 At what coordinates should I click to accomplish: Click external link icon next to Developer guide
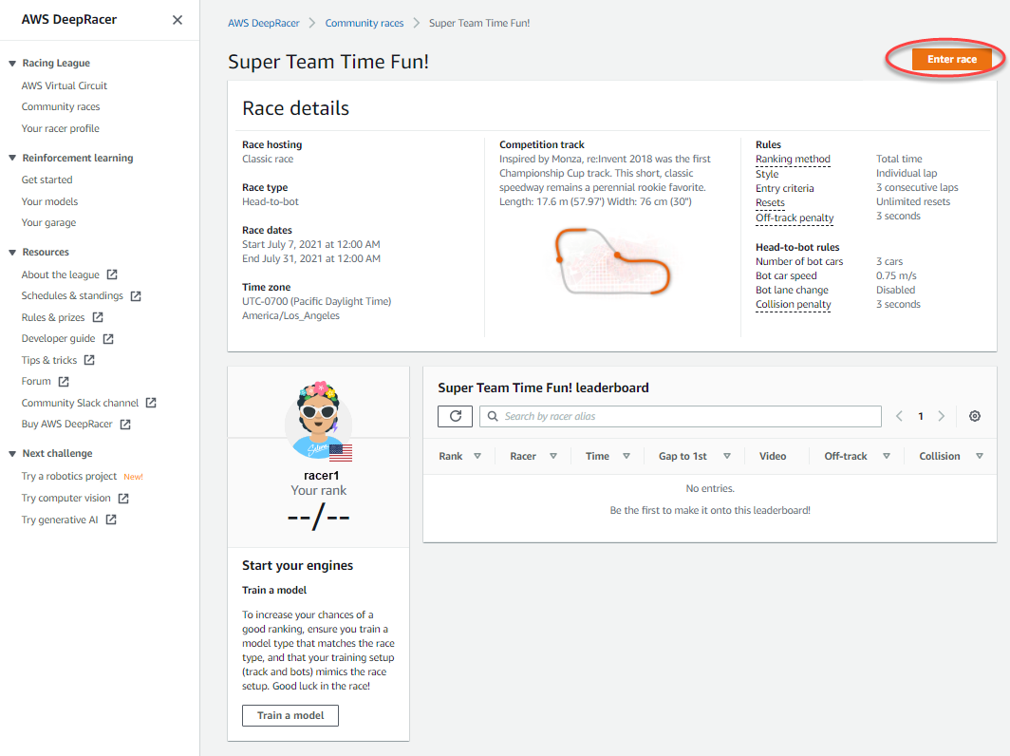click(x=108, y=339)
